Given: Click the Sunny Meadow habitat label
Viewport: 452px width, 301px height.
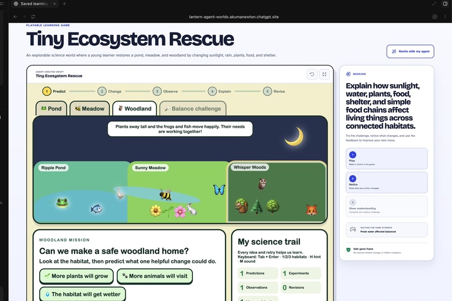Looking at the screenshot, I should click(x=150, y=168).
